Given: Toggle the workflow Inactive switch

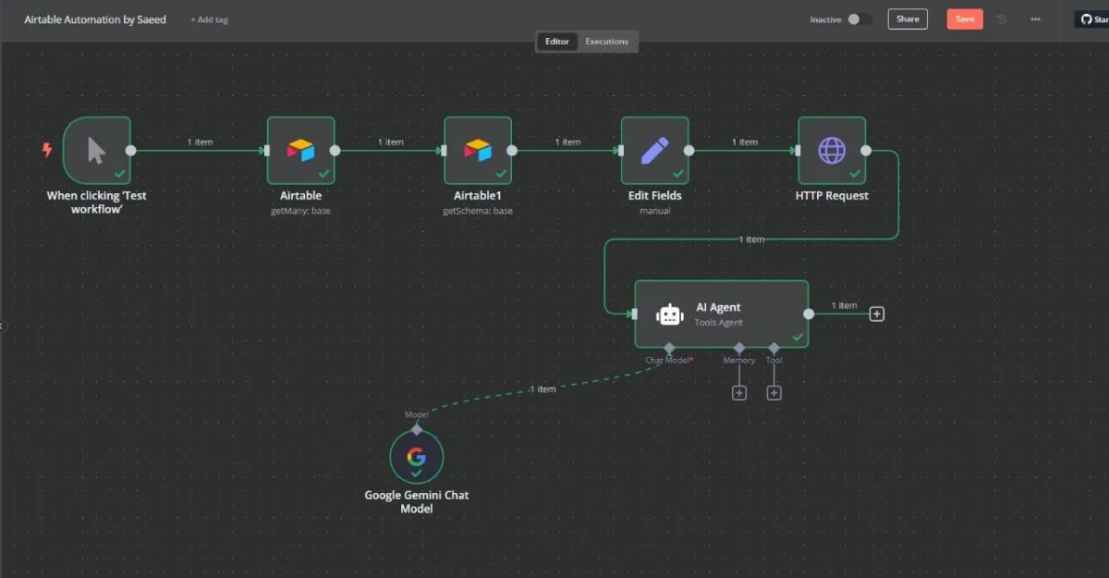Looking at the screenshot, I should click(x=859, y=18).
